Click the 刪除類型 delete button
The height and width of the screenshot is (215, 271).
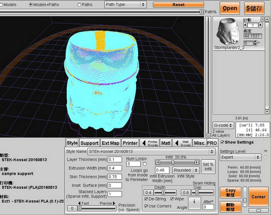[x=230, y=207]
